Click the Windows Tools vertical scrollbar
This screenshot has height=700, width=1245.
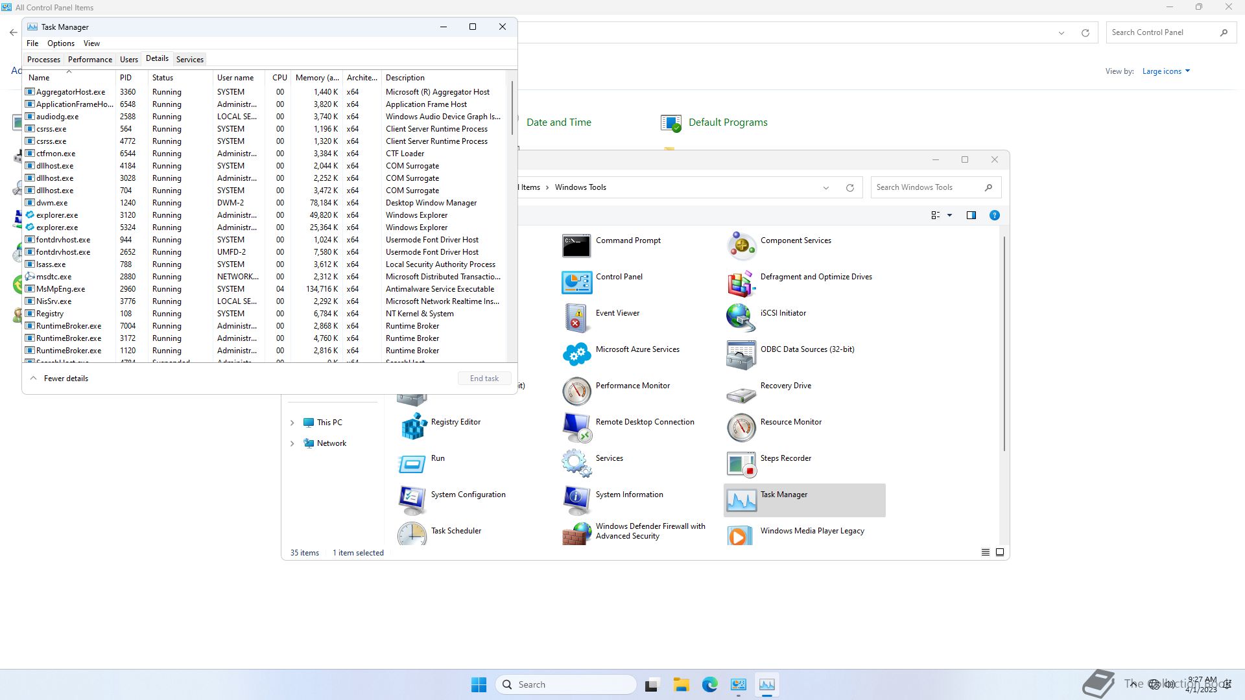click(x=1004, y=344)
